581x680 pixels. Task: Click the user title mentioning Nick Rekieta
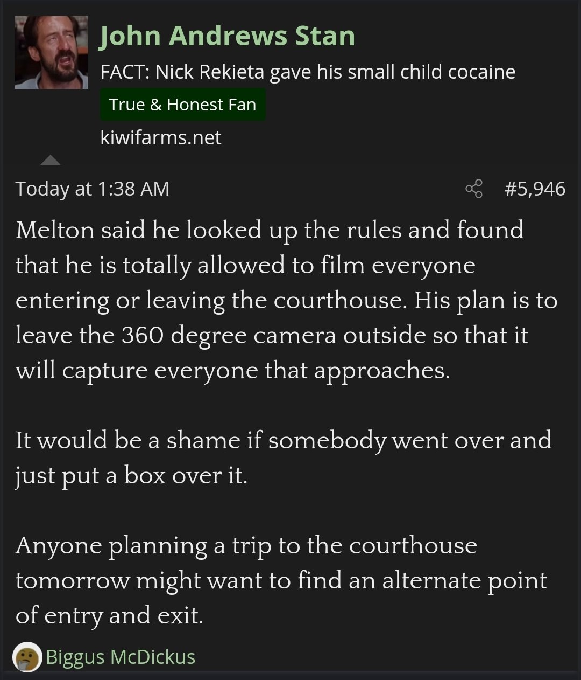pyautogui.click(x=308, y=72)
